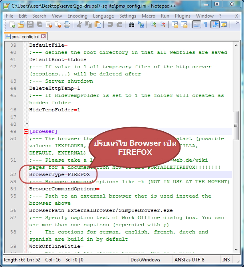The height and width of the screenshot is (267, 244).
Task: Click the Zoom In magnifier icon
Action: (x=153, y=24)
